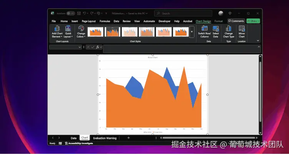Apply the third hatched chart style
289x154 pixels.
130,32
